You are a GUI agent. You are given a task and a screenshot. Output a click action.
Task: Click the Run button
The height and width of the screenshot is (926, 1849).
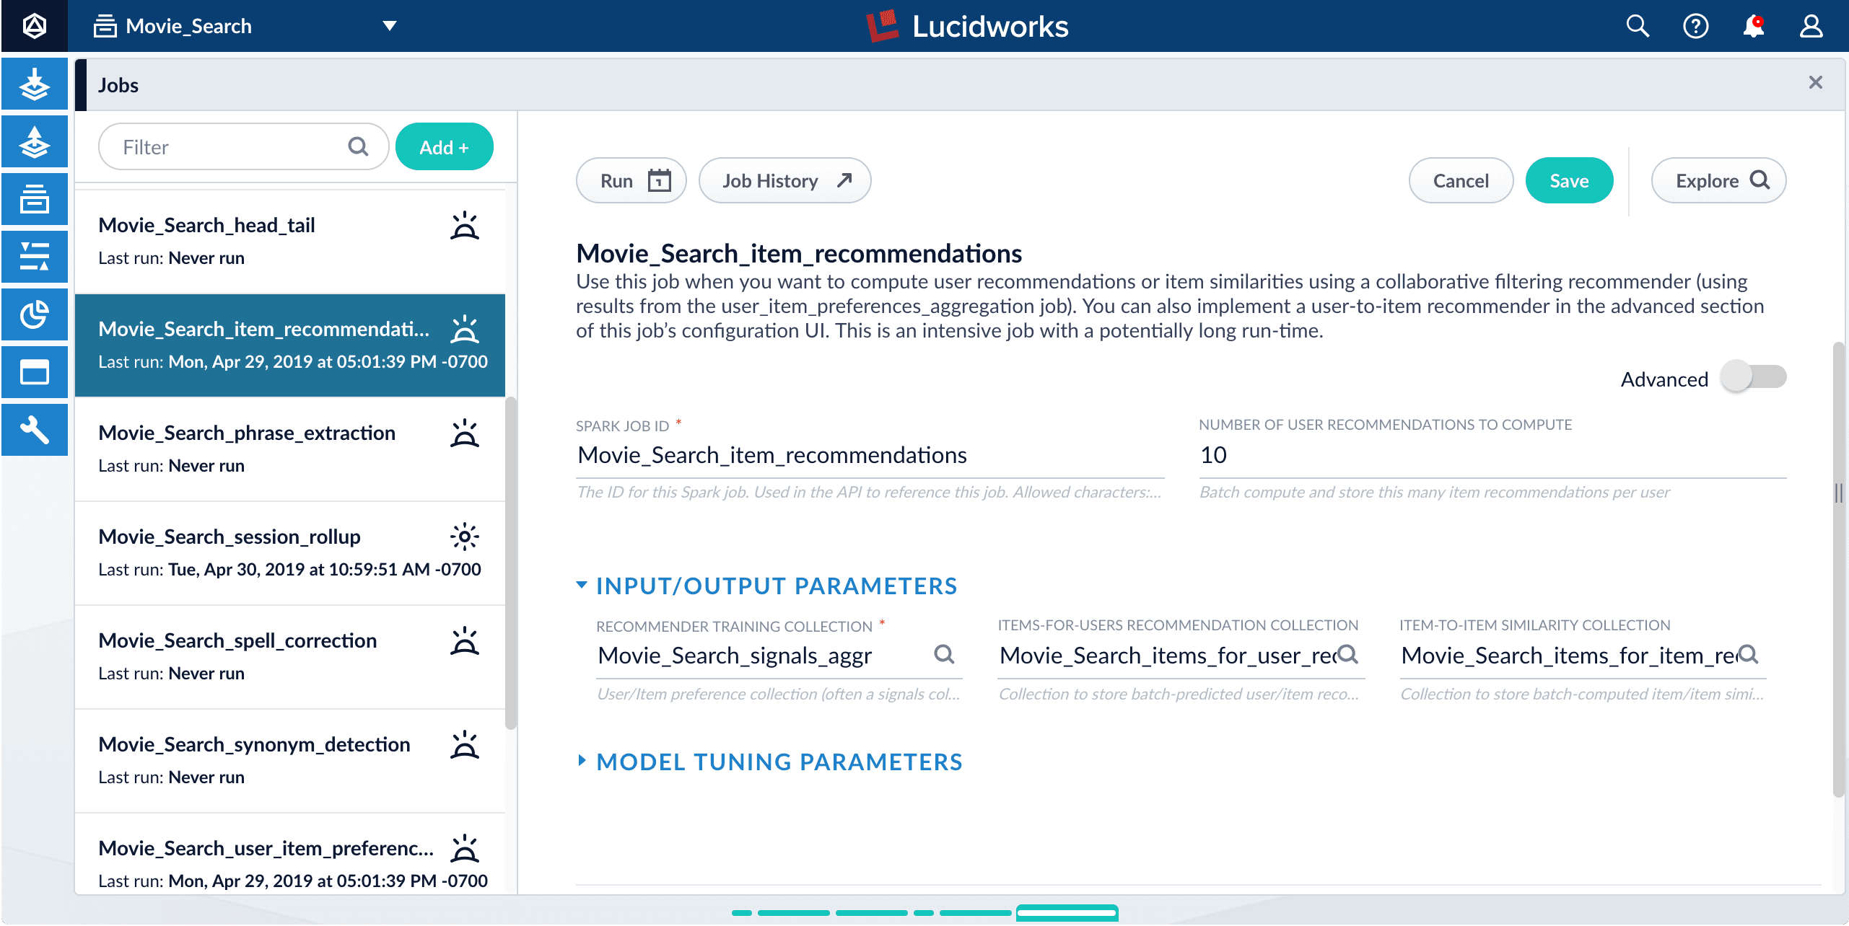631,181
